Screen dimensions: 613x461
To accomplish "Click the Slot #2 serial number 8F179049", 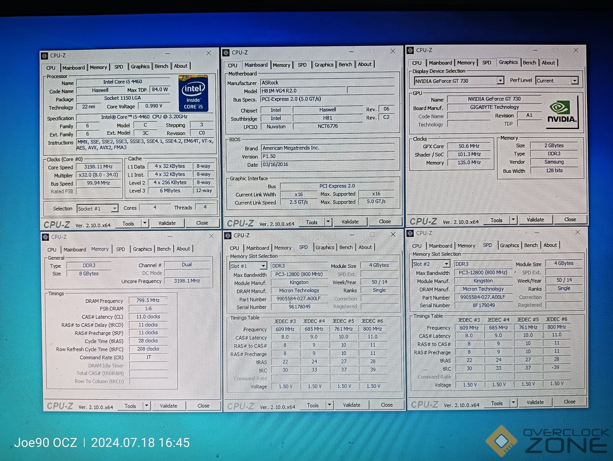I will click(484, 305).
